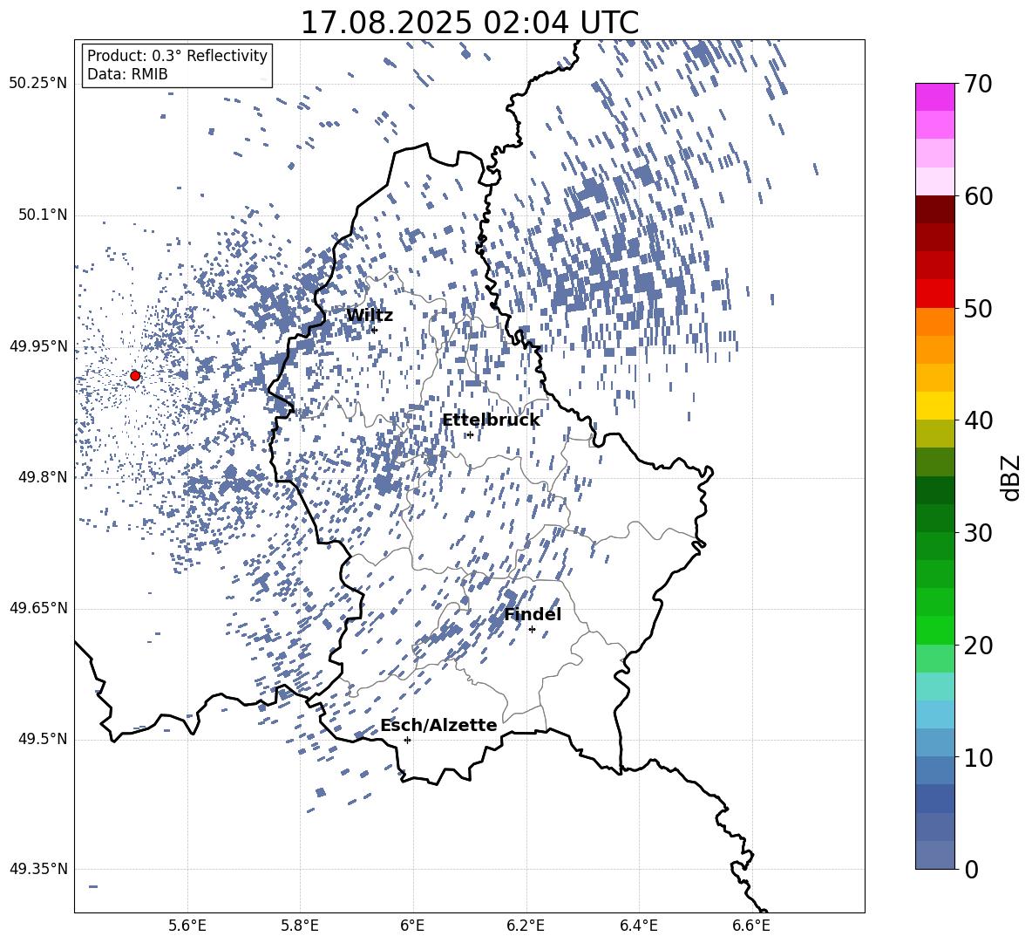1032x943 pixels.
Task: Click the 6°E longitude label
Action: (412, 926)
